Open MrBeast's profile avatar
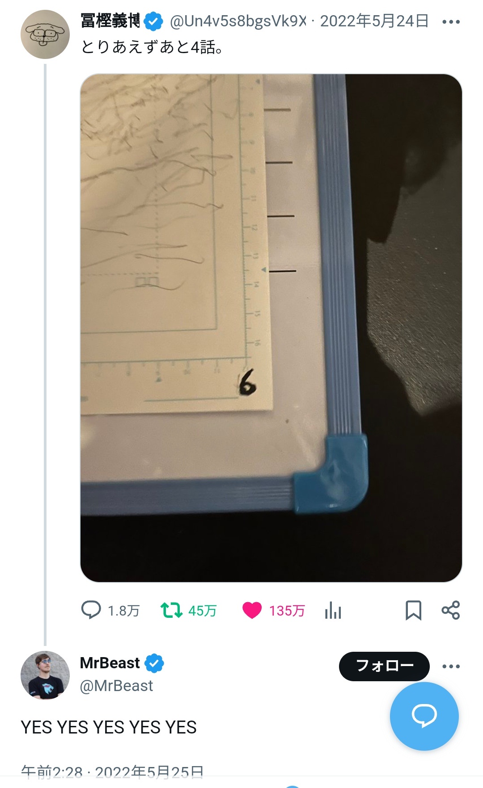483x788 pixels. point(45,675)
